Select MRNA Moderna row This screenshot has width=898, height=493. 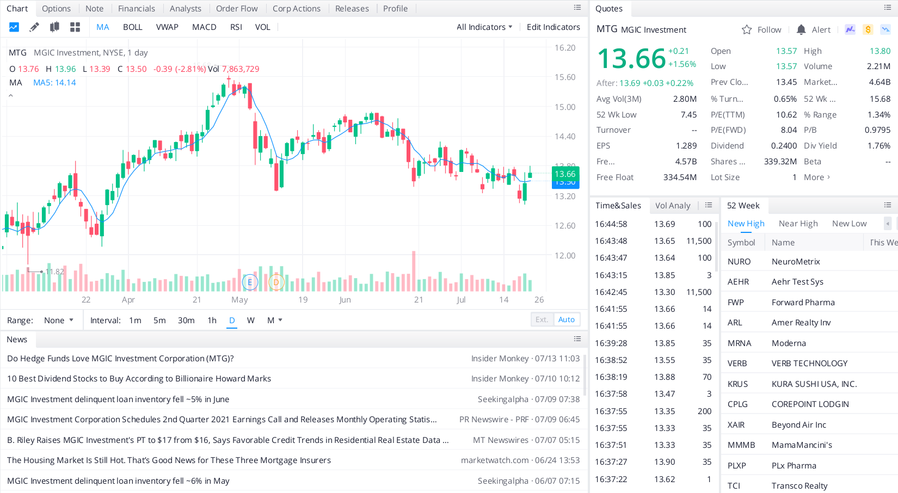809,343
